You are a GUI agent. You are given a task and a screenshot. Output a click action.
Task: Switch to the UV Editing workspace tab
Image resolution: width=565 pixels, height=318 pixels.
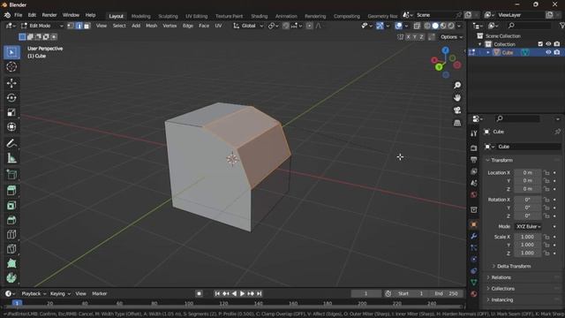[196, 16]
